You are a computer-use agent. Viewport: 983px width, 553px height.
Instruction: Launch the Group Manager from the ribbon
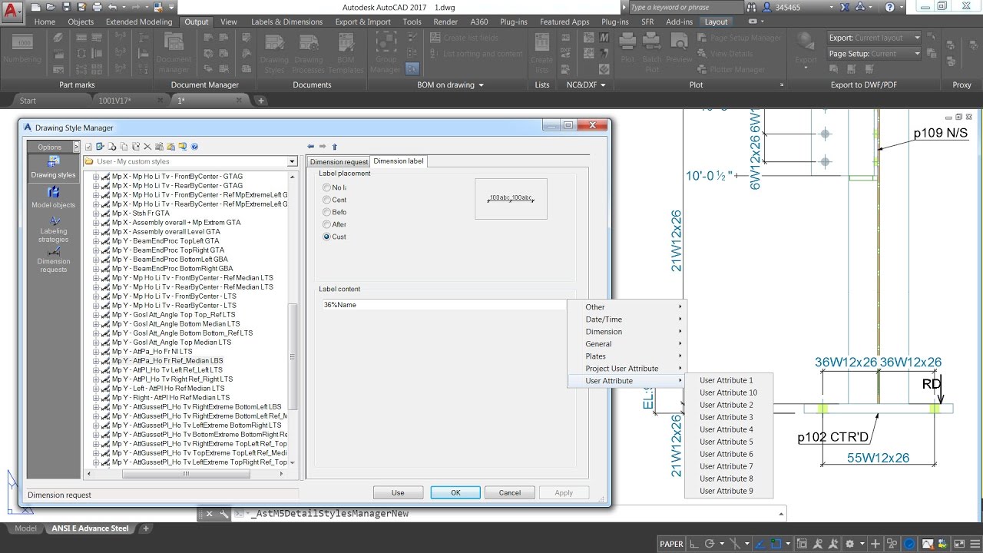click(385, 52)
